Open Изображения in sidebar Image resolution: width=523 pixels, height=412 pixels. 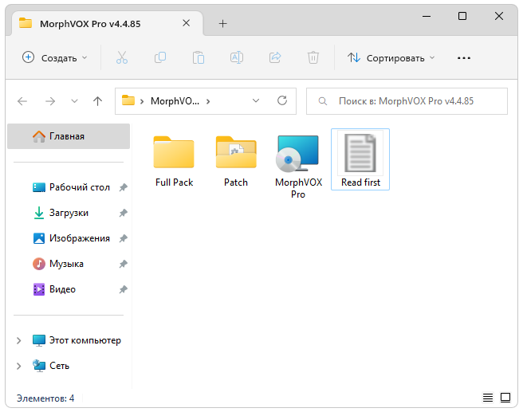(x=71, y=238)
